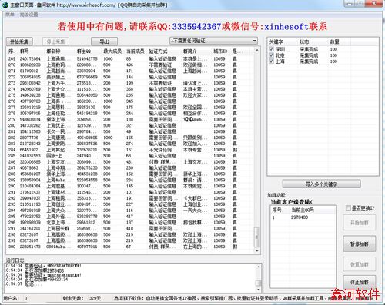Click the 关键字 column header
Viewport: 385px width, 305px height.
click(x=283, y=41)
